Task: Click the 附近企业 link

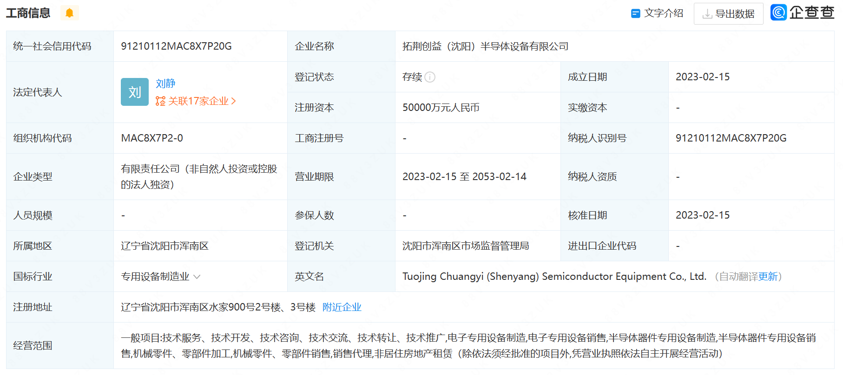Action: pos(342,307)
